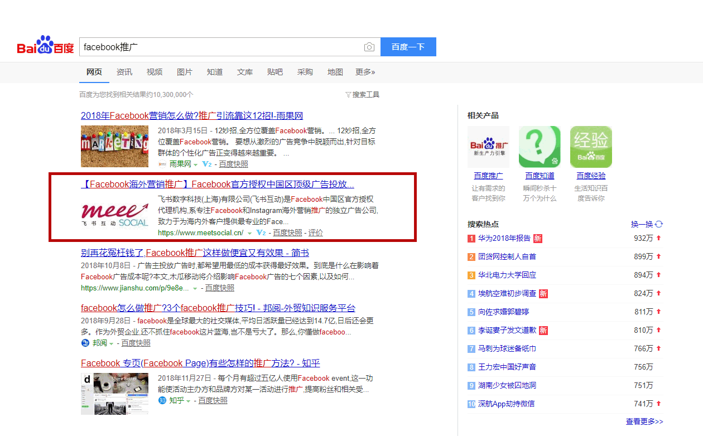Click the 新 tag beside 华为2018年报告
Screen dimensions: 703x446
click(x=538, y=239)
